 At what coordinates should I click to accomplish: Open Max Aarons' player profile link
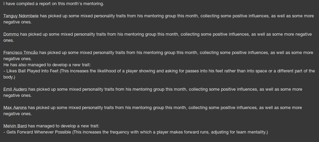(x=15, y=108)
